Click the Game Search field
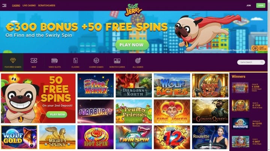 click(251, 62)
